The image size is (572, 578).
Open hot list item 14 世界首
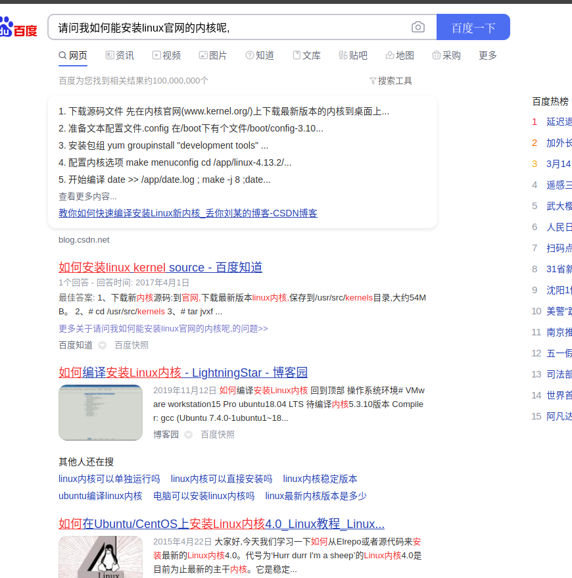coord(559,395)
